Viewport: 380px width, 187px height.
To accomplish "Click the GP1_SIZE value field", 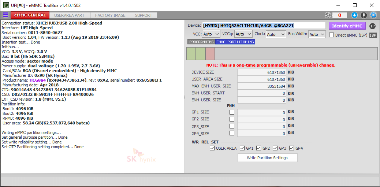I will 262,112.
